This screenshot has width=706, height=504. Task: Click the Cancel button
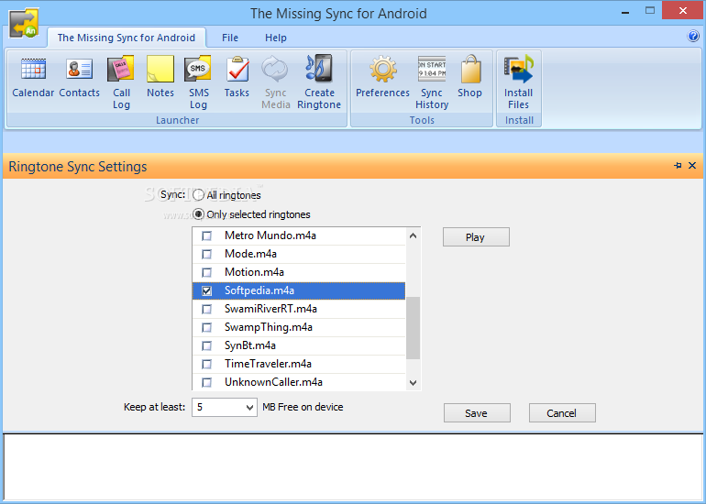[562, 413]
